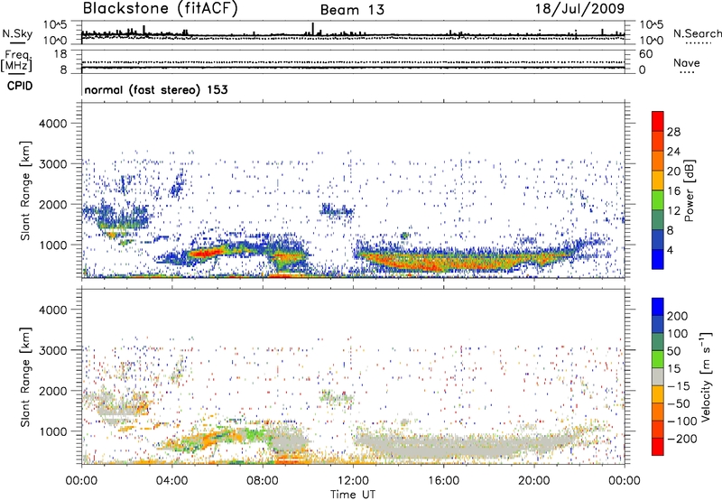Click the power panel's "Slant Range [km]" label
The height and width of the screenshot is (500, 722).
click(x=25, y=190)
